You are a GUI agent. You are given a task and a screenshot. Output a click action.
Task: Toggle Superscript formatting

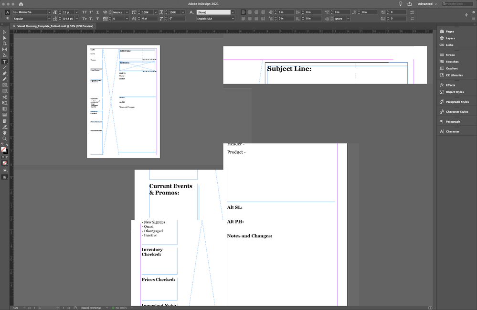pyautogui.click(x=90, y=12)
